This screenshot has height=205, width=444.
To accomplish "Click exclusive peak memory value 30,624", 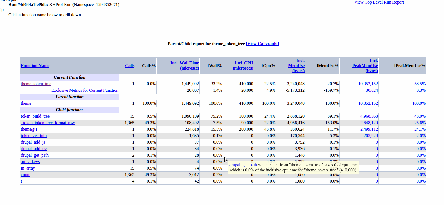I will [372, 90].
